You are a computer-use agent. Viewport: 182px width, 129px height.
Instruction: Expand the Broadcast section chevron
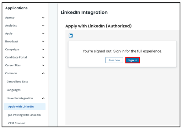pyautogui.click(x=43, y=42)
